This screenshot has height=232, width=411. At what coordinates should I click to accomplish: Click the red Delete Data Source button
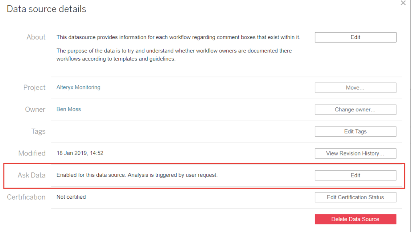pyautogui.click(x=356, y=219)
